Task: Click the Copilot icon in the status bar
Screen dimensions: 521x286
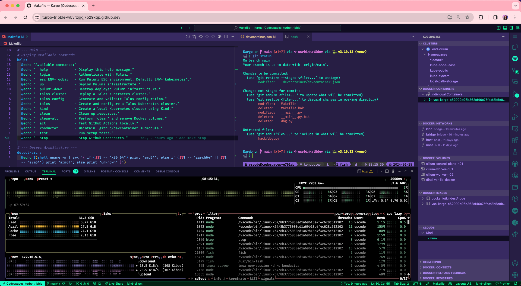Action: [x=450, y=284]
